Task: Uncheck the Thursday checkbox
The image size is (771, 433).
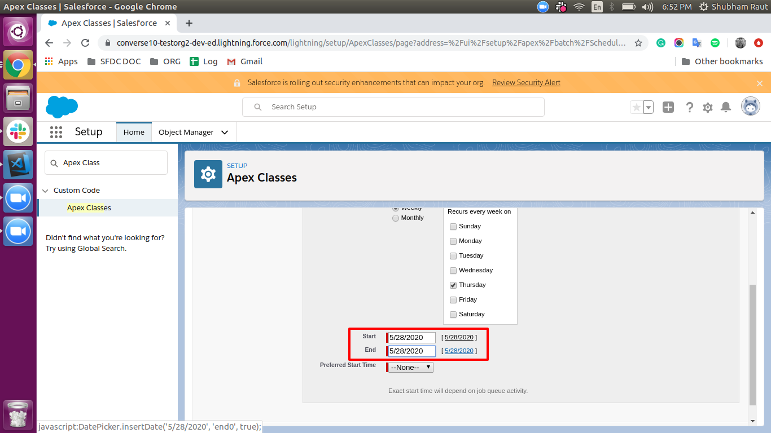Action: click(x=453, y=285)
